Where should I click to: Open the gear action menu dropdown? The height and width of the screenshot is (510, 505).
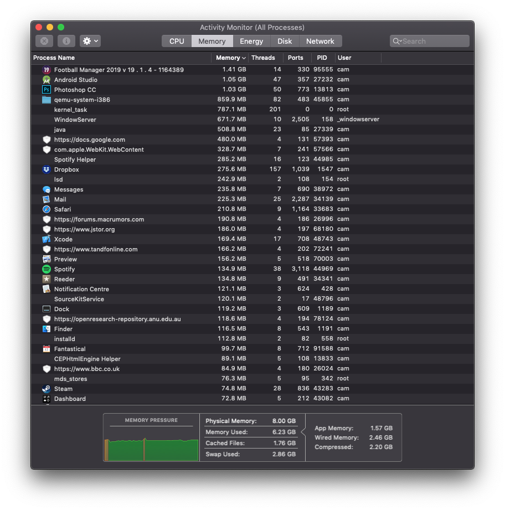coord(90,41)
